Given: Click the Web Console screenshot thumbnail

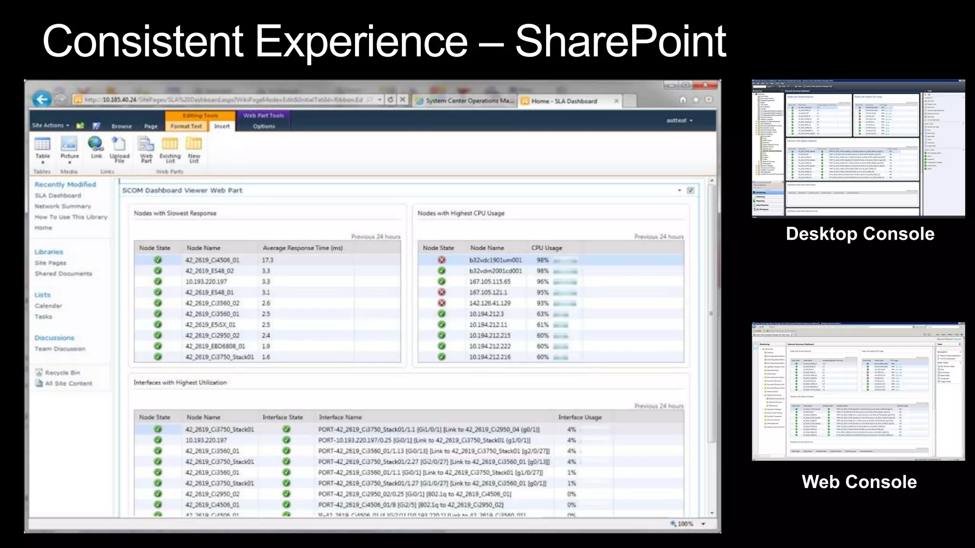Looking at the screenshot, I should 858,391.
